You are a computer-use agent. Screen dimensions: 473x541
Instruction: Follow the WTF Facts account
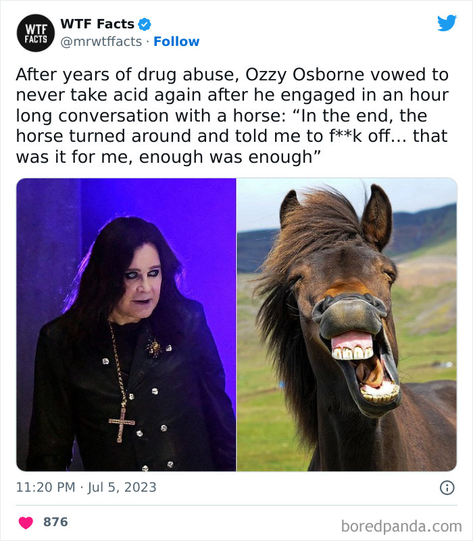click(x=176, y=41)
